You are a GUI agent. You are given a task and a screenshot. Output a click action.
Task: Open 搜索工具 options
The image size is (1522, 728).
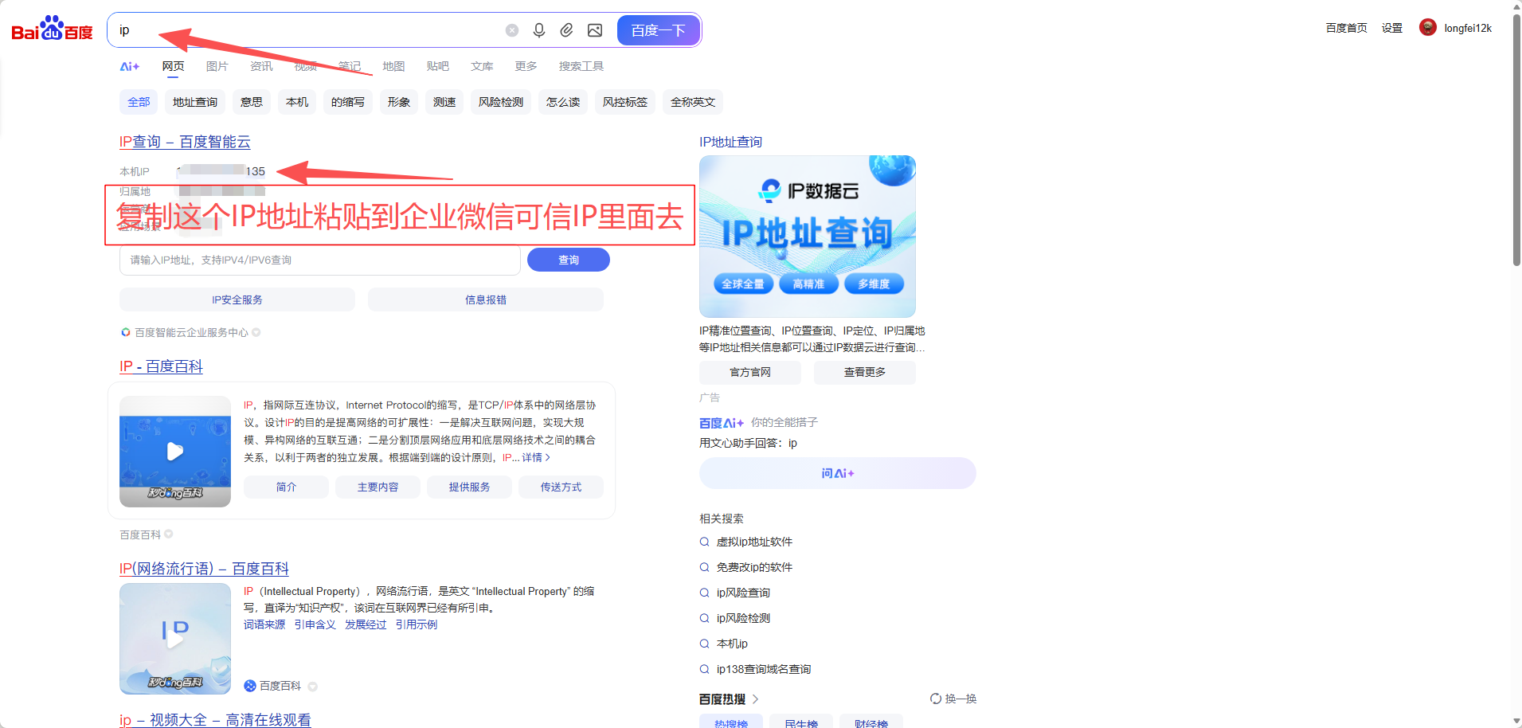click(x=581, y=66)
